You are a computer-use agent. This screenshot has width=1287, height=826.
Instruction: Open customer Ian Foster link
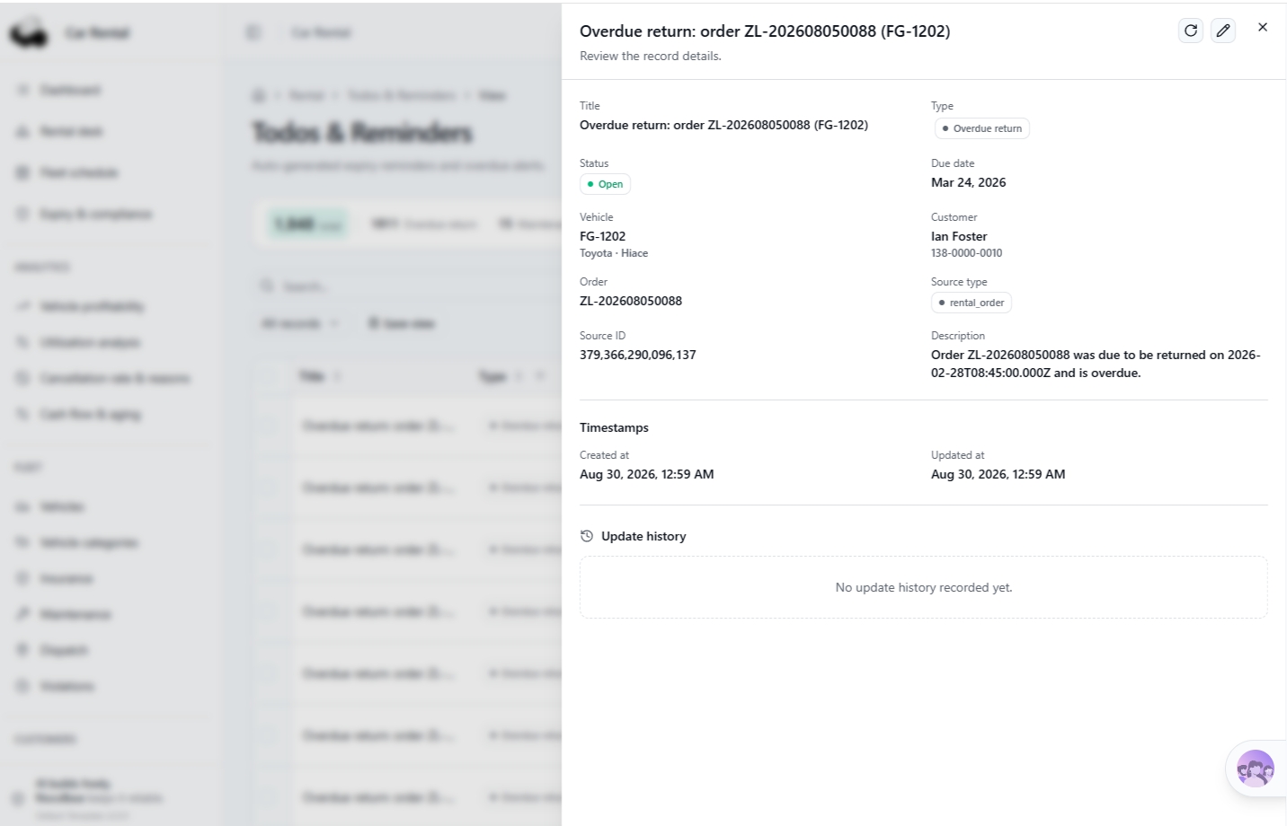959,236
